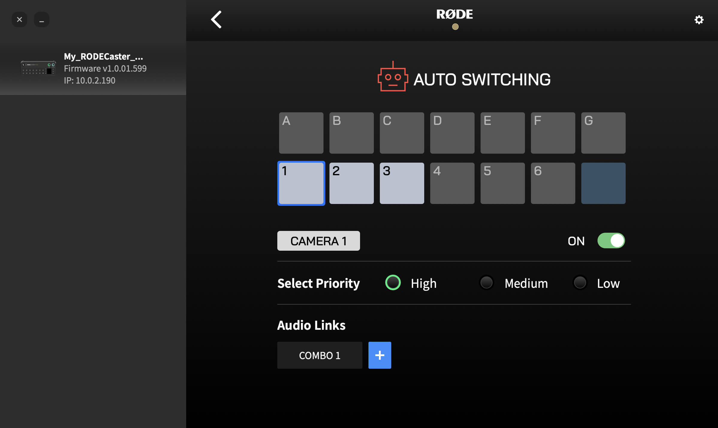Navigate back using arrow icon
This screenshot has width=718, height=428.
(x=216, y=19)
